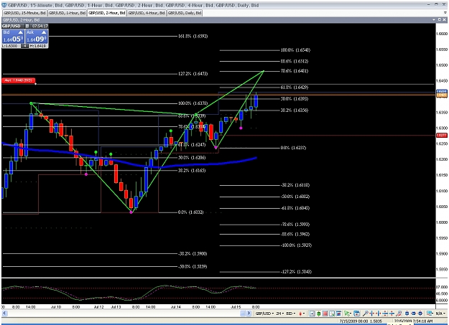Click the -127.2% (1.5843) Fibonacci label
The width and height of the screenshot is (449, 325).
point(297,271)
